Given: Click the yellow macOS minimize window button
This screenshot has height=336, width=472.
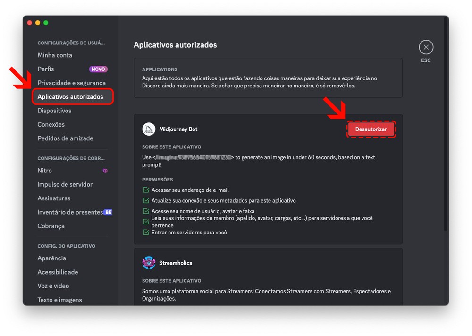Looking at the screenshot, I should pos(38,23).
